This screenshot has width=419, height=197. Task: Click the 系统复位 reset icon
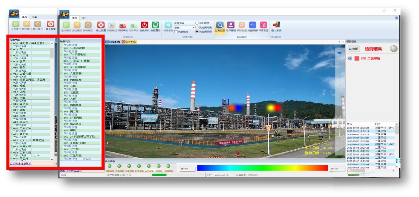coord(111,25)
